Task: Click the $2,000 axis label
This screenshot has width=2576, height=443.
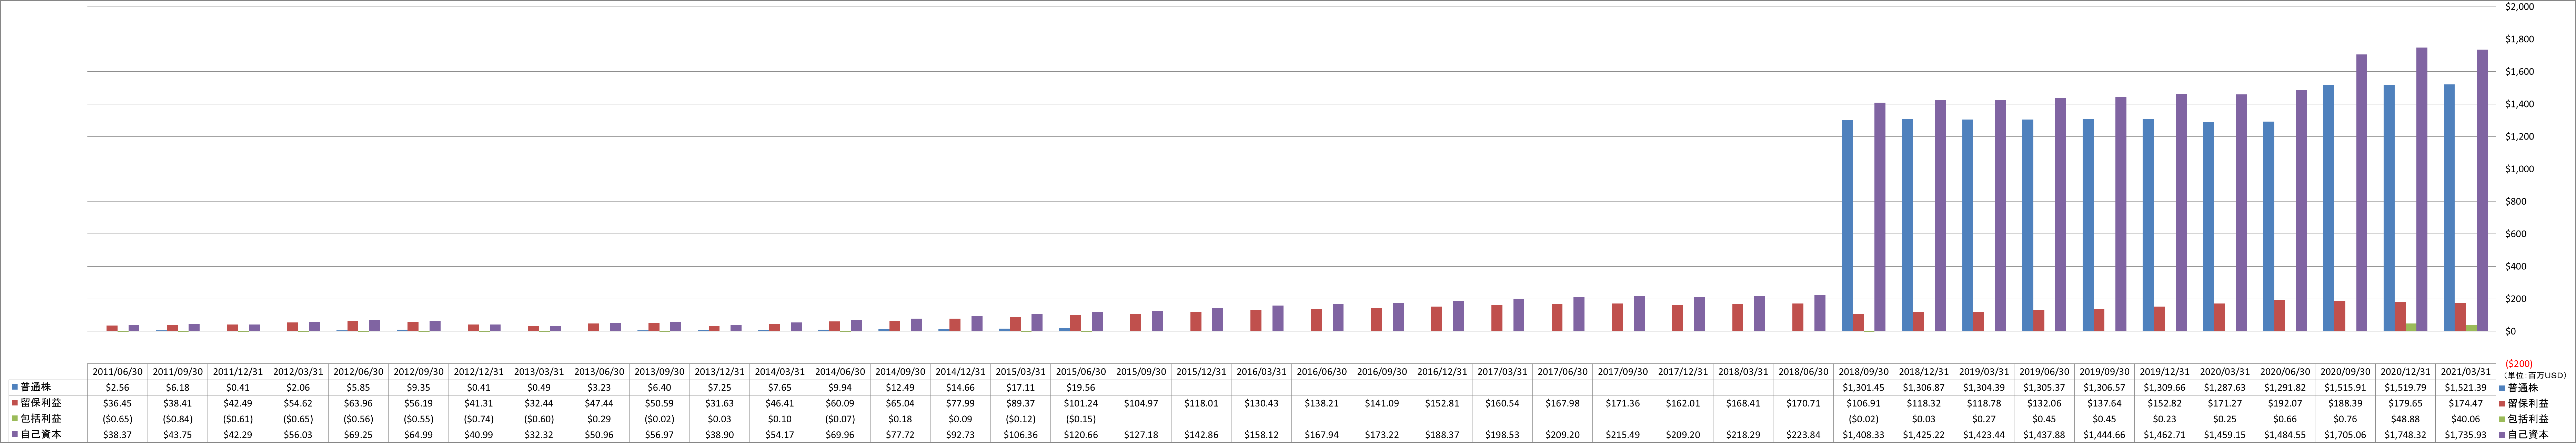Action: [x=2519, y=7]
